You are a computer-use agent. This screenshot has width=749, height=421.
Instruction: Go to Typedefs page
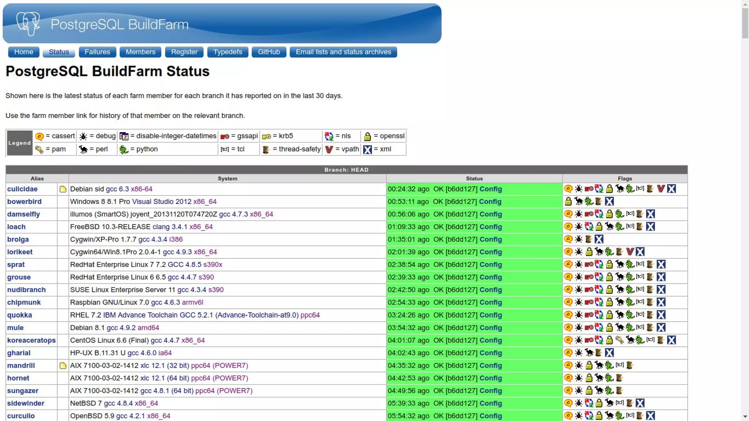227,52
